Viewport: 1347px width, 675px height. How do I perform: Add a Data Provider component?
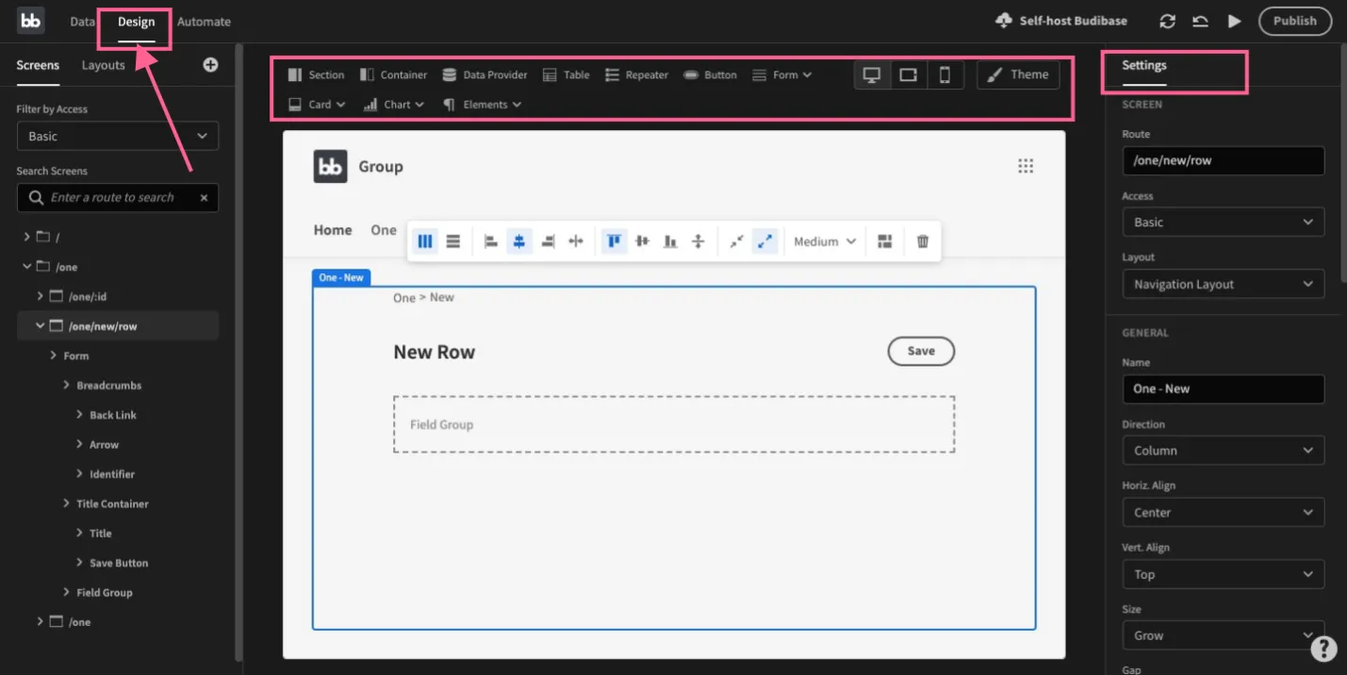(x=485, y=74)
